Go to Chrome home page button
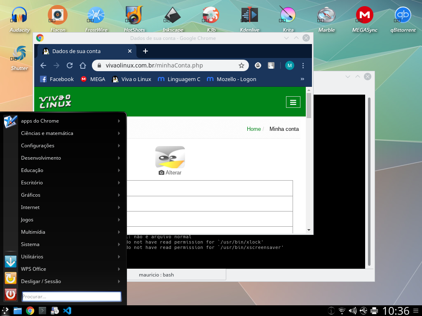This screenshot has height=316, width=422. 83,65
